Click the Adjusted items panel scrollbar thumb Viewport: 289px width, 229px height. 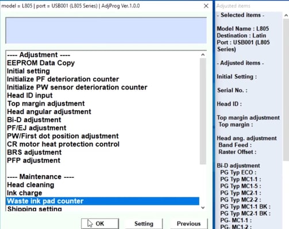coord(286,90)
